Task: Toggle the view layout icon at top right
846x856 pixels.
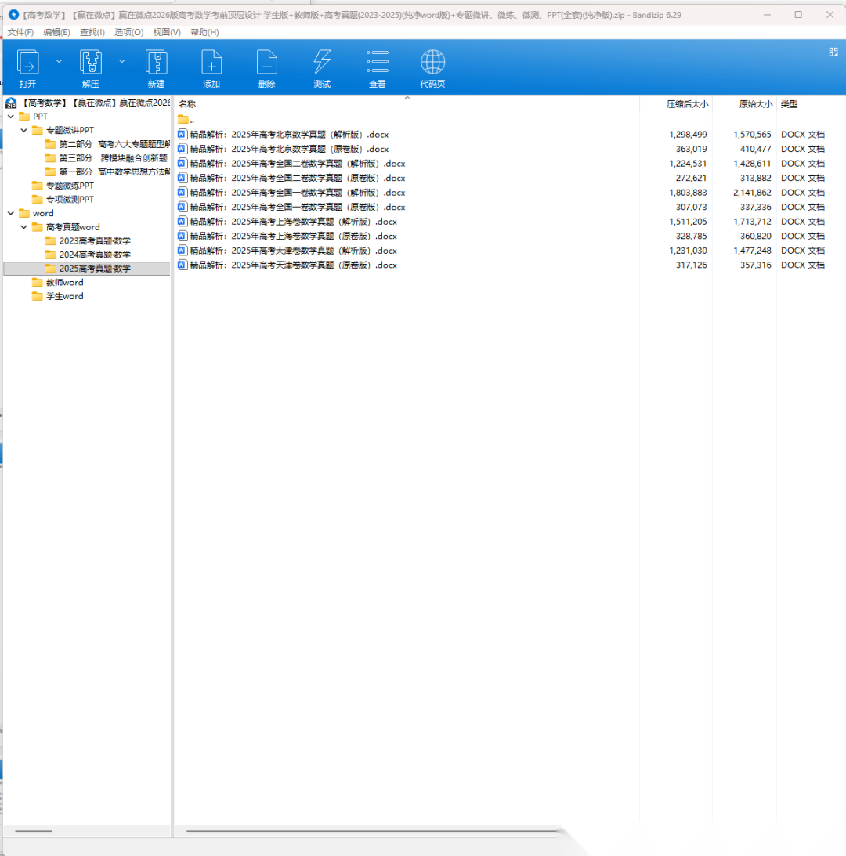Action: click(833, 52)
